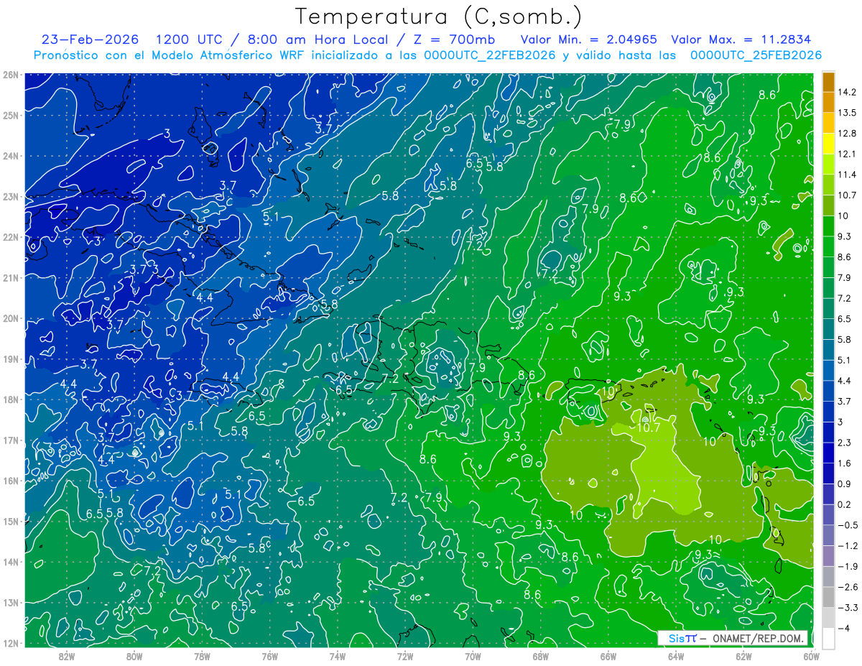Click the '10.7' contour label on the map
The height and width of the screenshot is (666, 862).
pyautogui.click(x=649, y=427)
